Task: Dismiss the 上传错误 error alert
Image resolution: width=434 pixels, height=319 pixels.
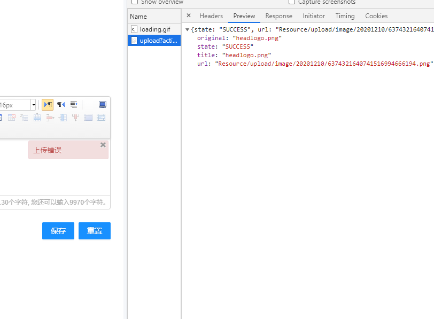Action: point(103,144)
